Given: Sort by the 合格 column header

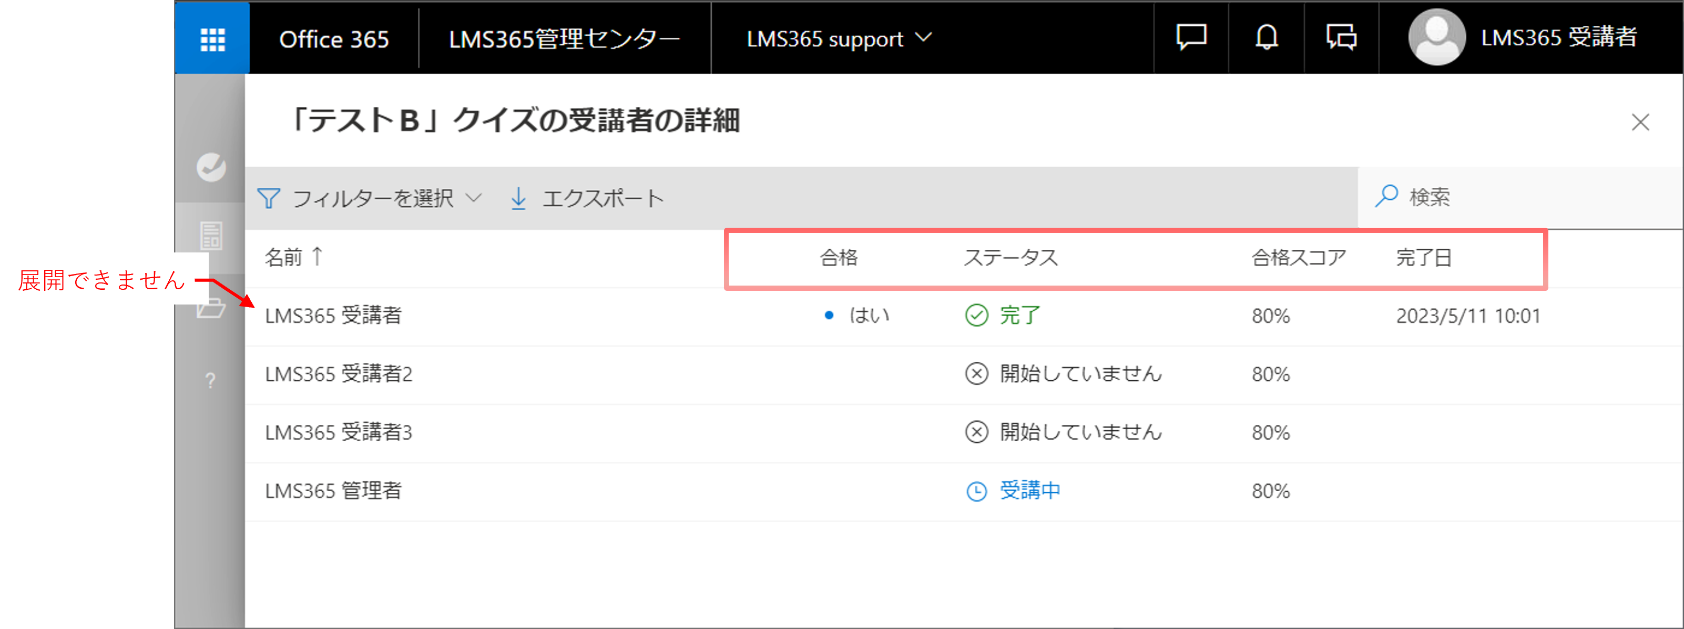Looking at the screenshot, I should [839, 258].
